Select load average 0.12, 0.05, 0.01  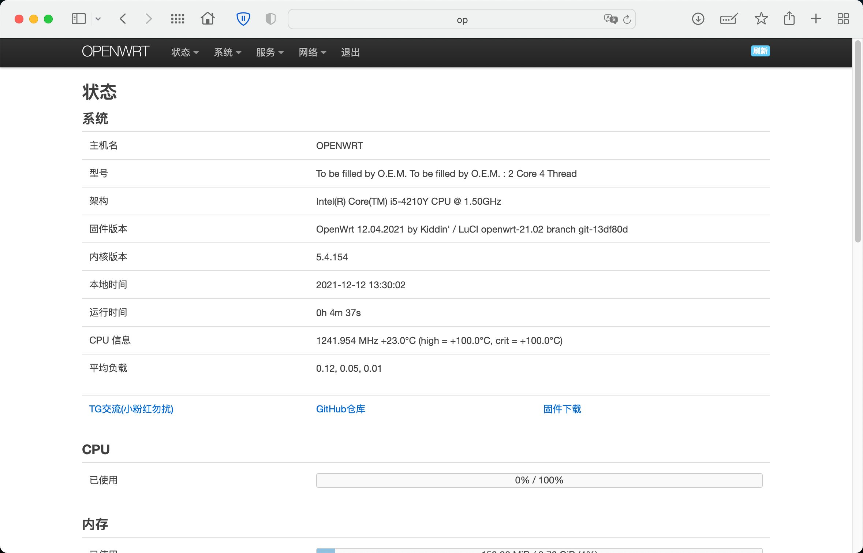tap(349, 368)
